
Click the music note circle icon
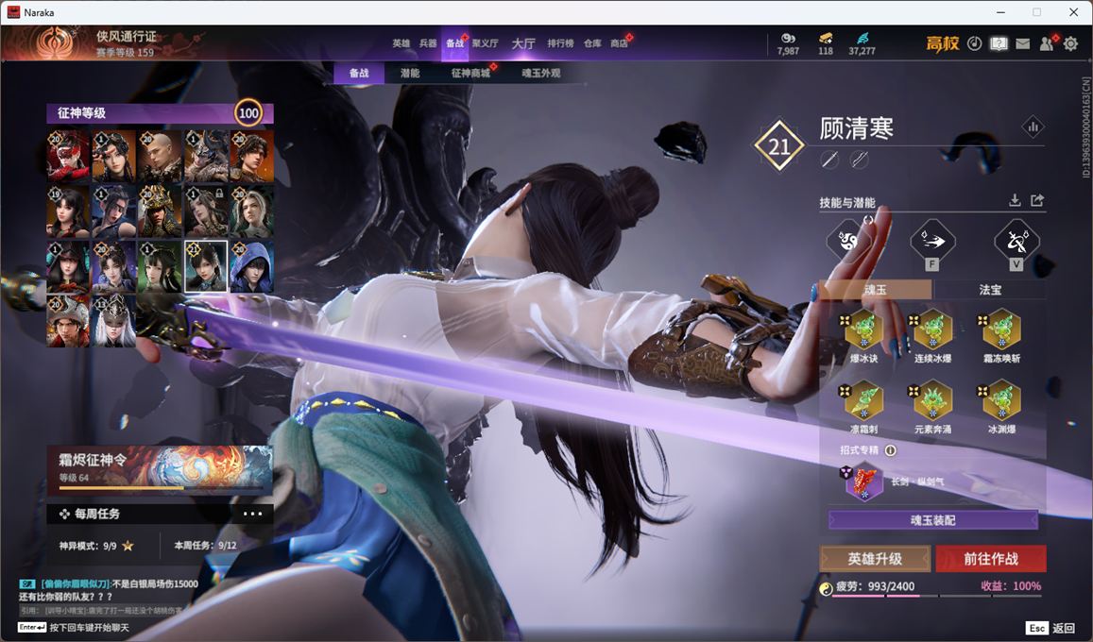point(975,43)
